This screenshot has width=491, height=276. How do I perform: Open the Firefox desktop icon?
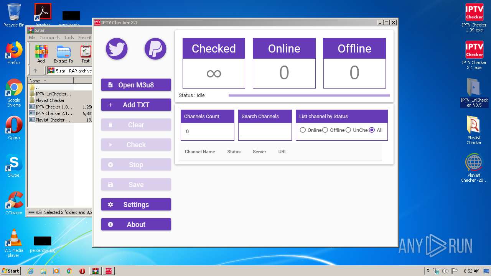pyautogui.click(x=14, y=53)
